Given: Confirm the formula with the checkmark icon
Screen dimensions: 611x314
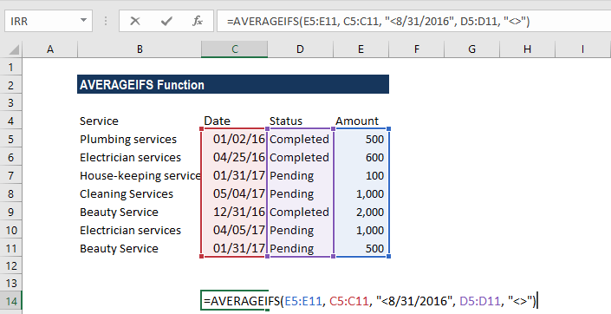Looking at the screenshot, I should (166, 21).
